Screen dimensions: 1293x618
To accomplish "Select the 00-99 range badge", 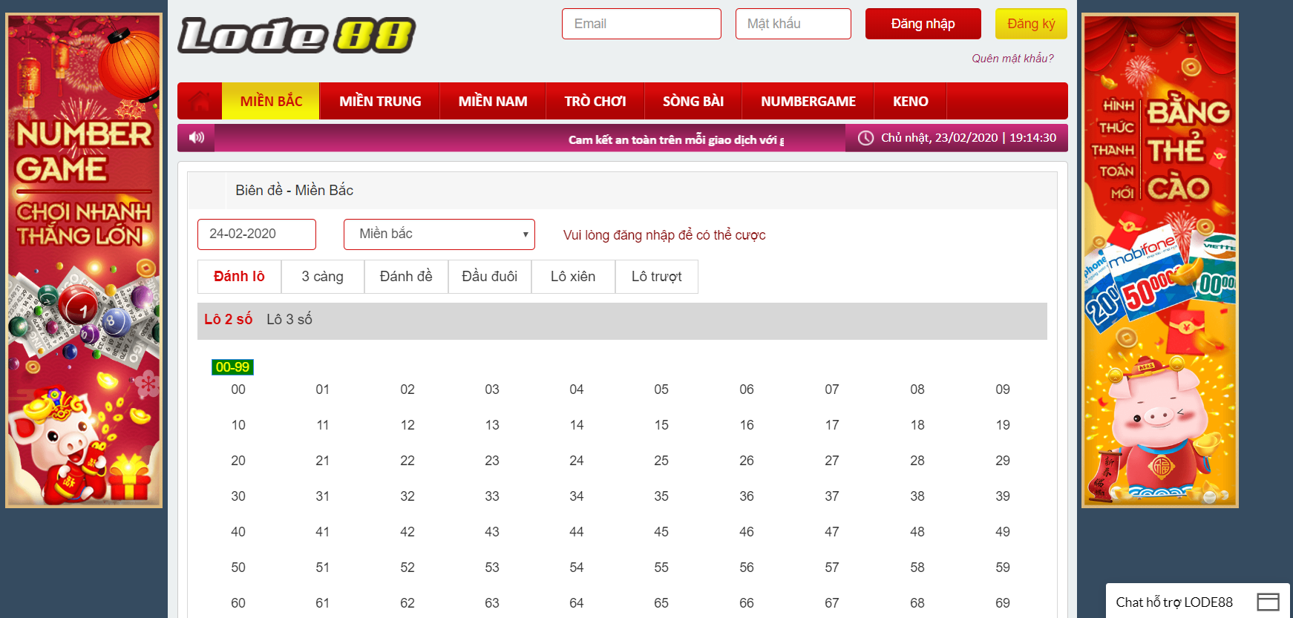I will click(232, 367).
